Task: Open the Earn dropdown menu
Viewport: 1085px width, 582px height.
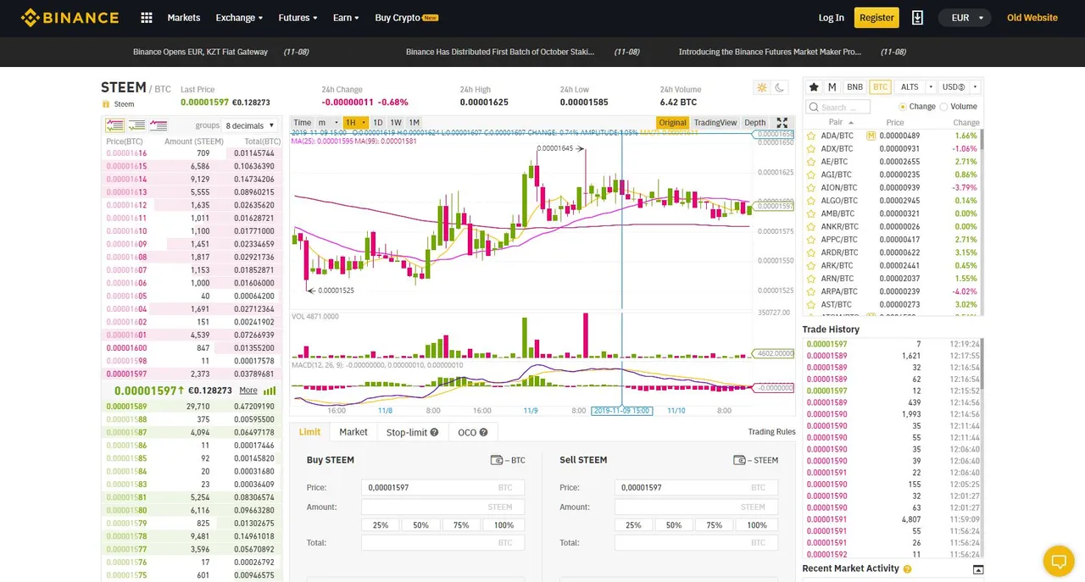Action: [346, 18]
